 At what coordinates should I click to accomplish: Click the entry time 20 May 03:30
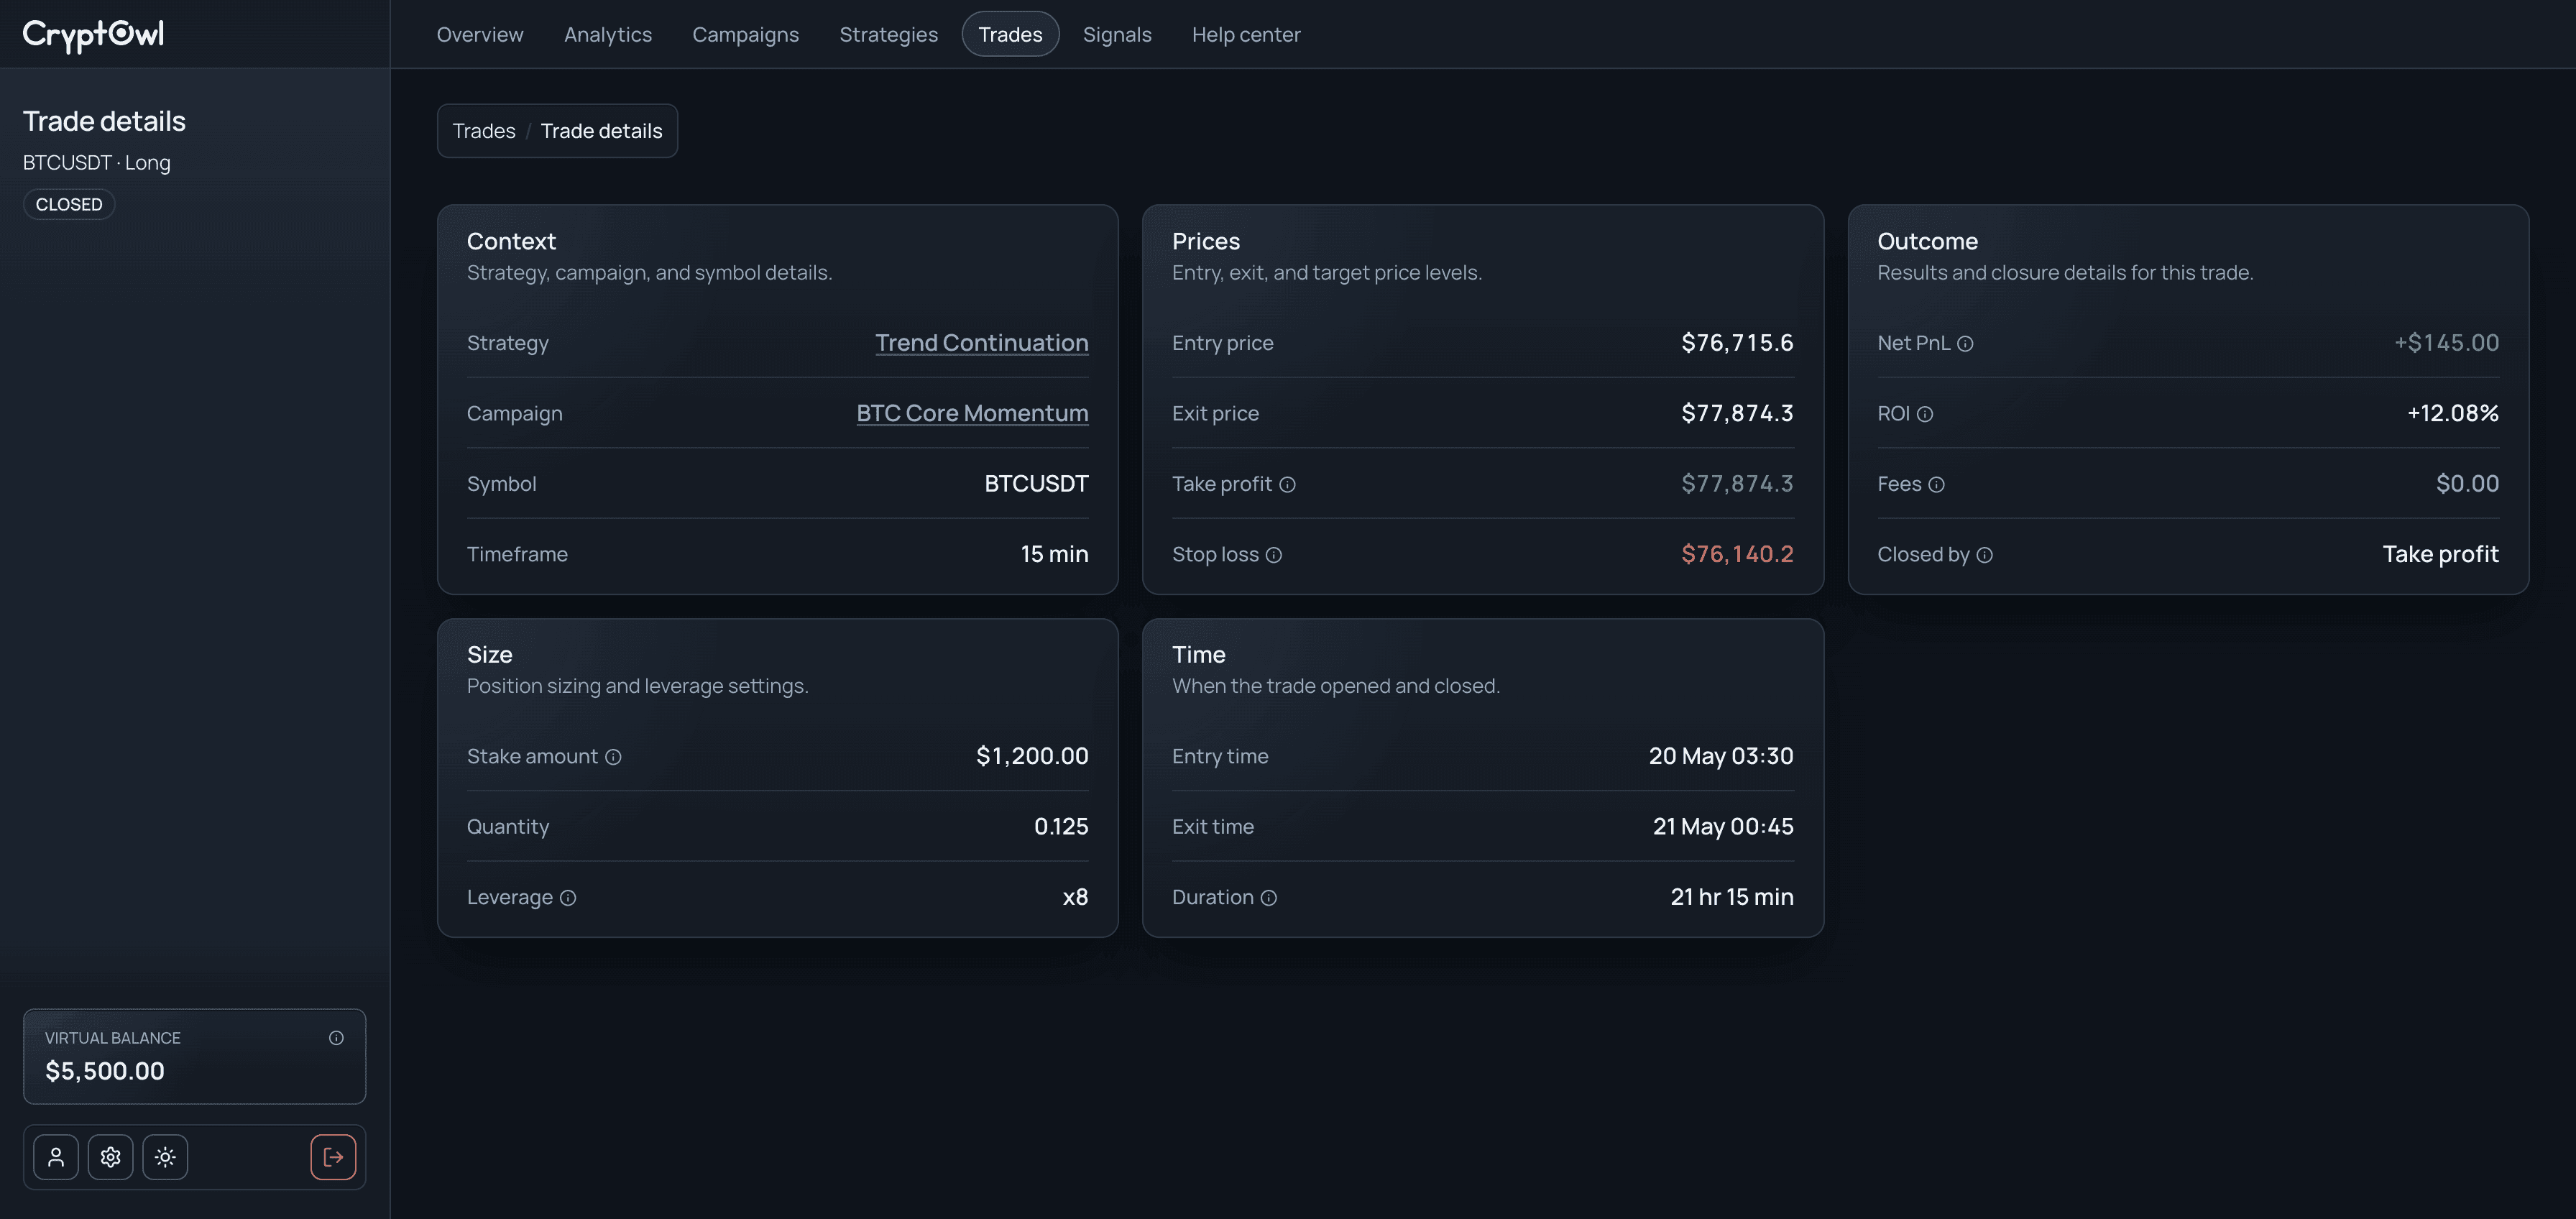coord(1721,756)
